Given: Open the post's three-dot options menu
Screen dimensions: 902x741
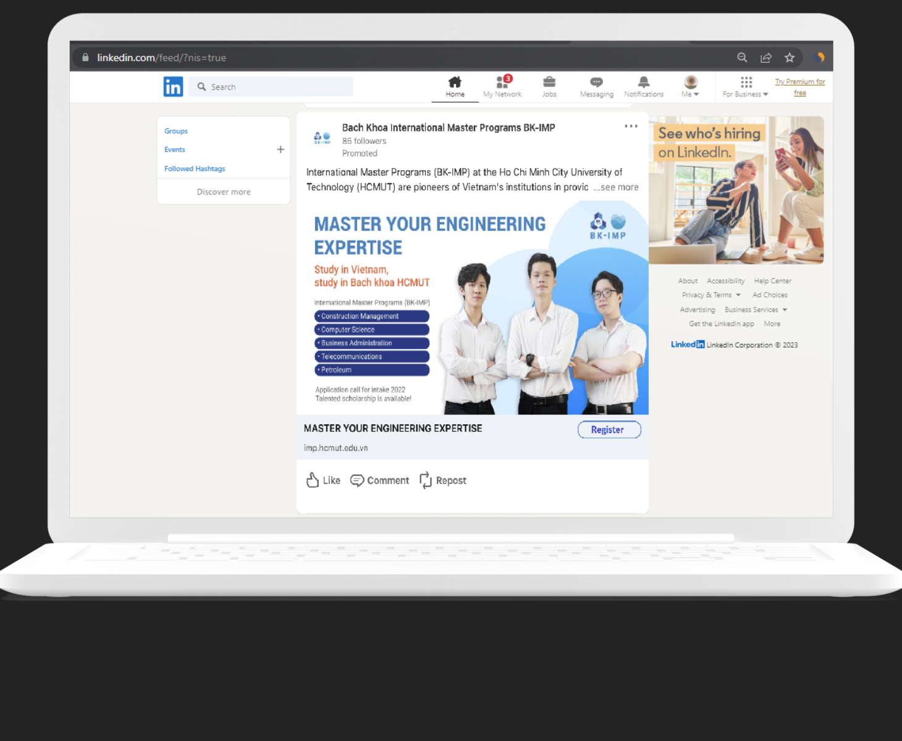Looking at the screenshot, I should click(631, 126).
